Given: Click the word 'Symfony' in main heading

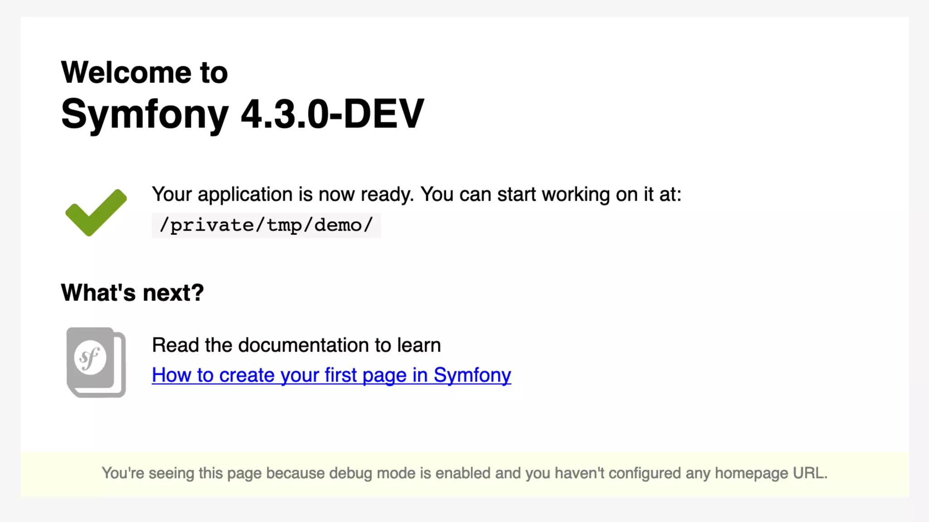Looking at the screenshot, I should pos(144,114).
